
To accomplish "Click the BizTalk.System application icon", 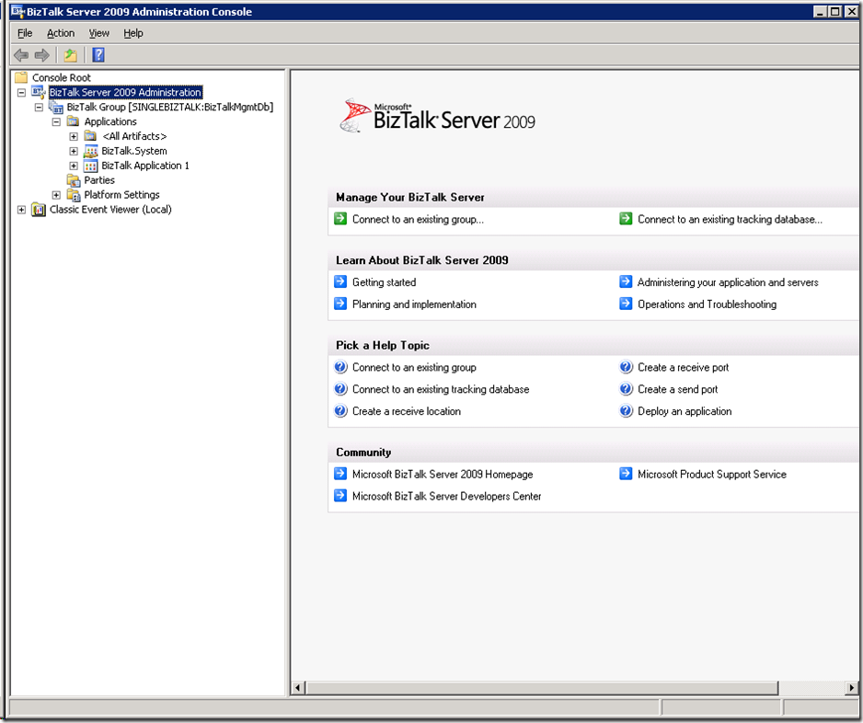I will tap(91, 151).
